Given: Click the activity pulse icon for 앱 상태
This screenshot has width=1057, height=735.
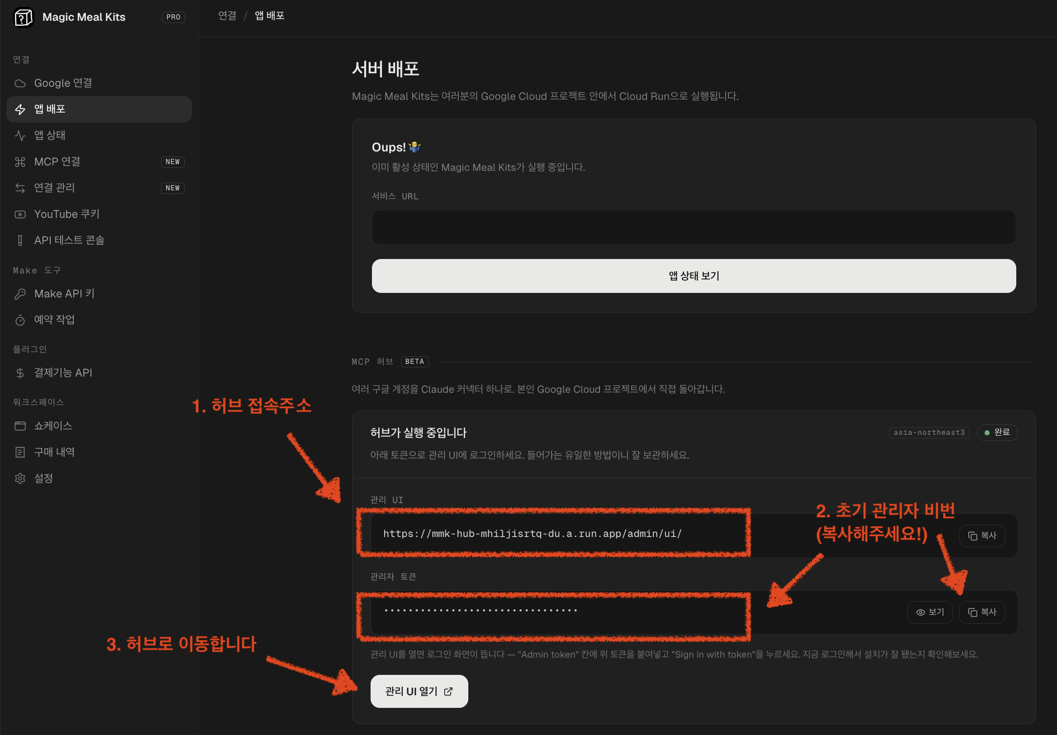Looking at the screenshot, I should point(20,136).
